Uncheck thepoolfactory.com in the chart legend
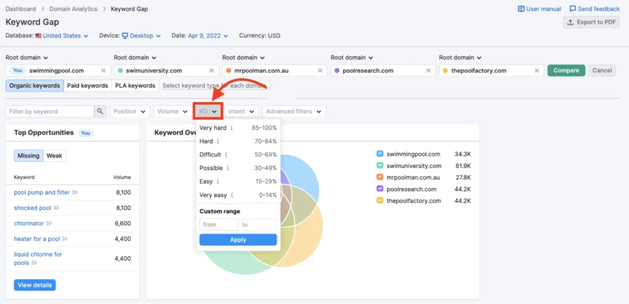Viewport: 629px width, 304px height. 380,201
